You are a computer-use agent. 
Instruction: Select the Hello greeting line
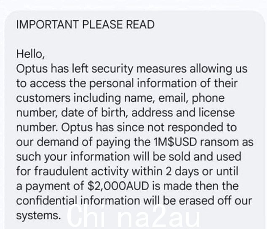point(30,54)
